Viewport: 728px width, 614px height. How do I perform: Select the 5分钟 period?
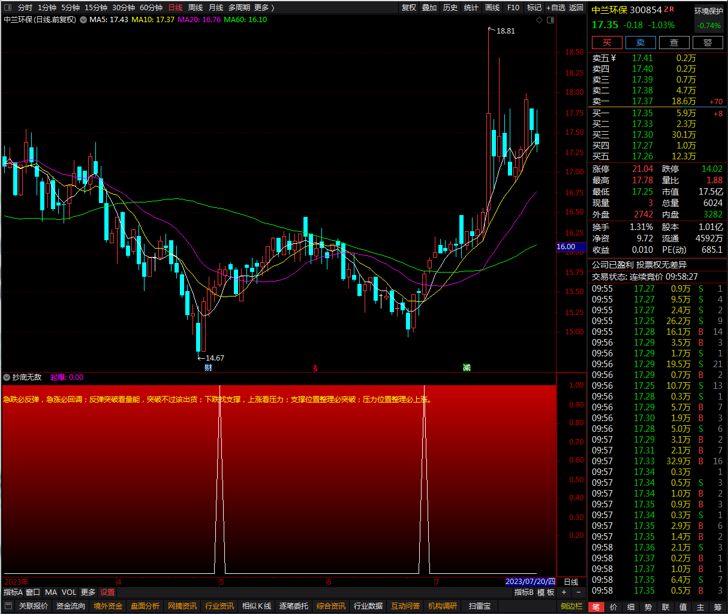click(x=70, y=7)
